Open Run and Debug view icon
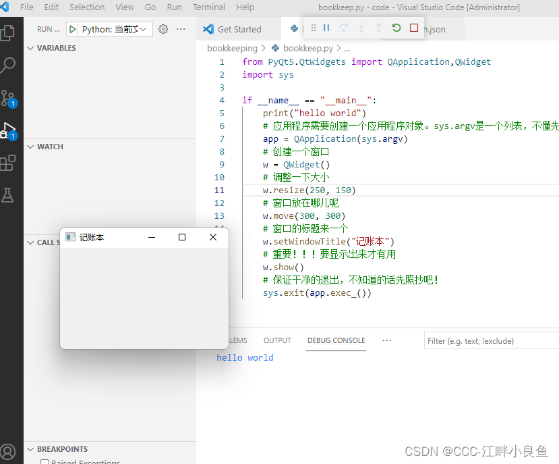Screen dimensions: 559x464 coord(9,131)
